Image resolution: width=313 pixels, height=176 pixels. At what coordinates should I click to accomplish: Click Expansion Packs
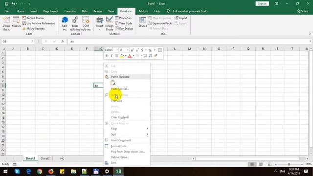(x=160, y=23)
